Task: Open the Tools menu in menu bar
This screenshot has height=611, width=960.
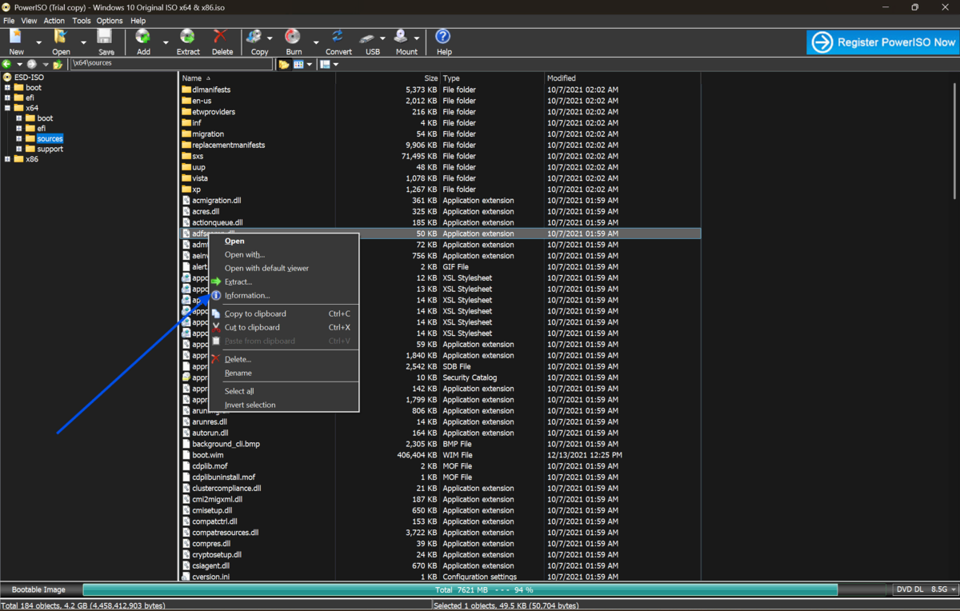Action: click(x=81, y=21)
